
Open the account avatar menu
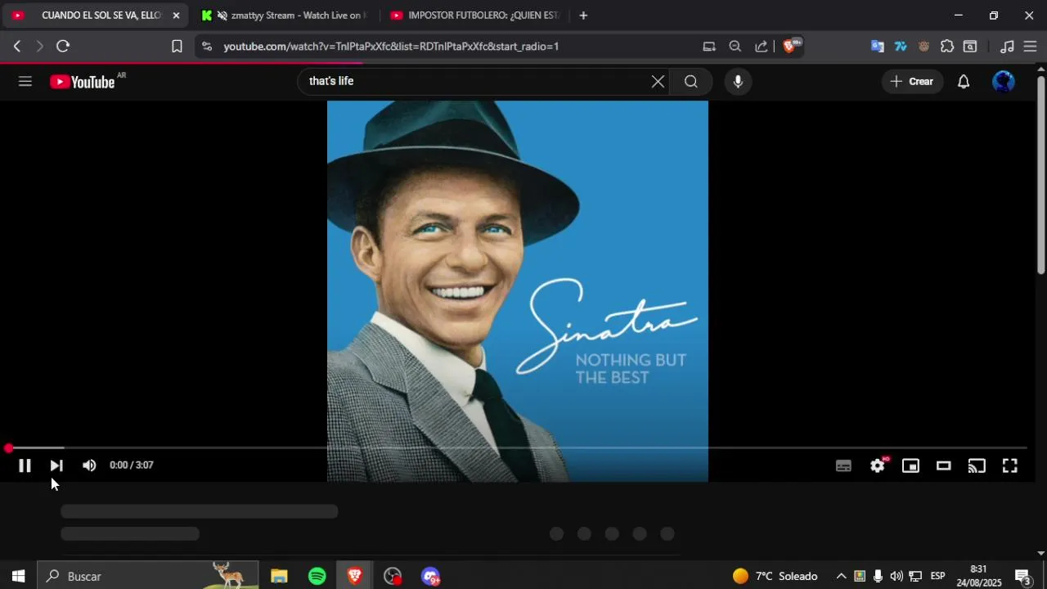tap(1003, 81)
